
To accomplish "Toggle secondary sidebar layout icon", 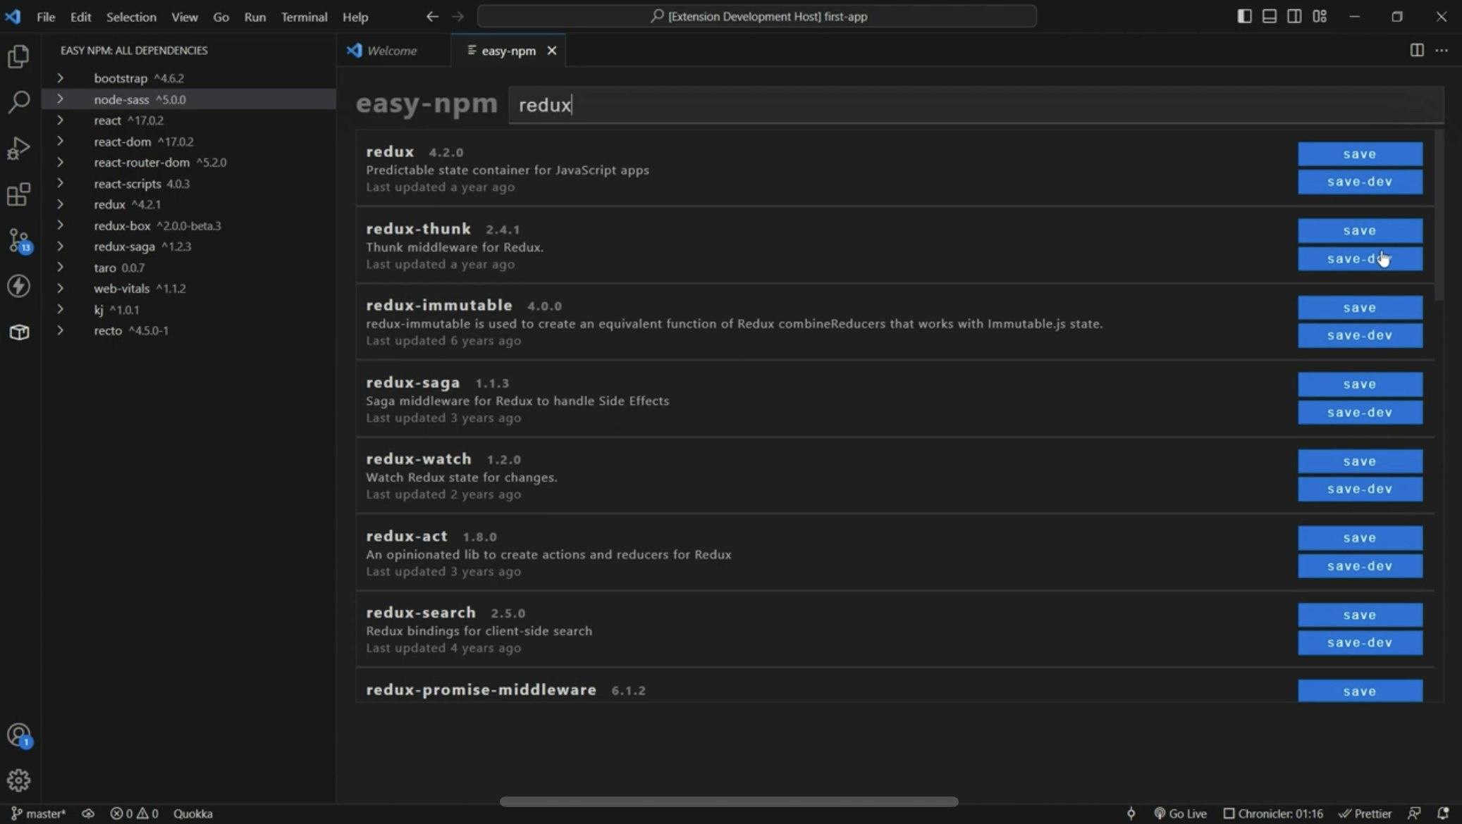I will 1294,16.
